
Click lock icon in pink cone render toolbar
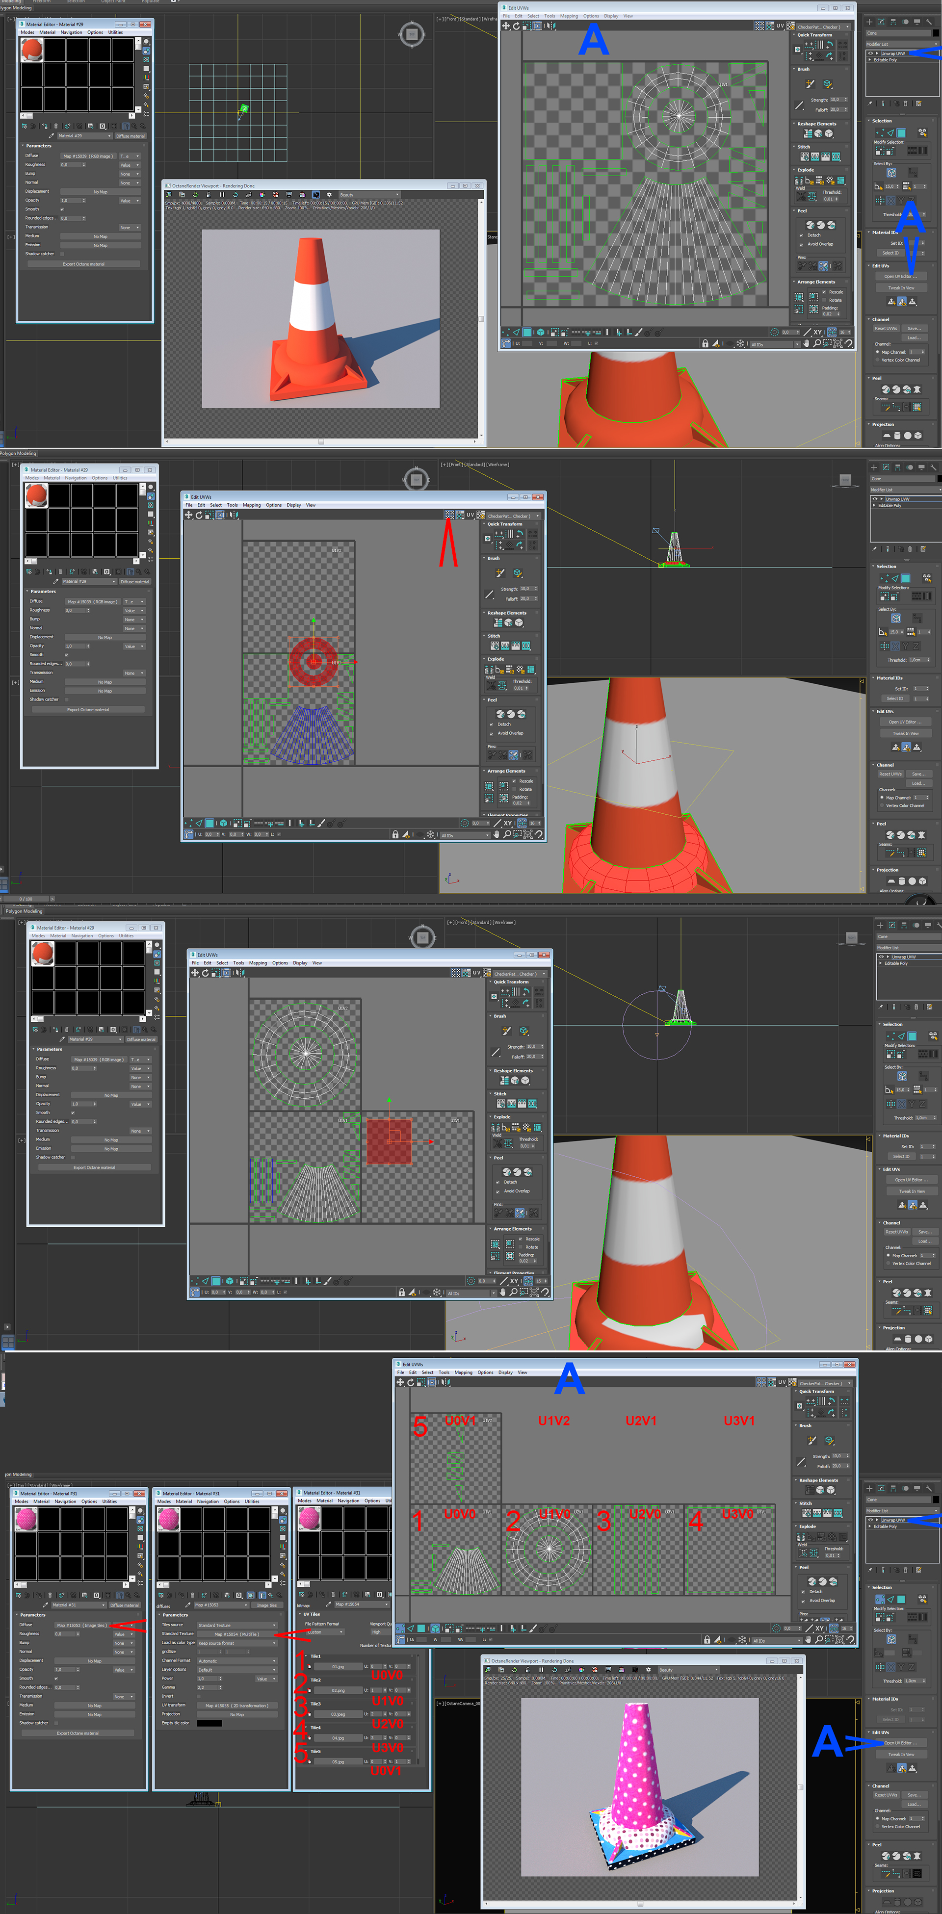(527, 1670)
